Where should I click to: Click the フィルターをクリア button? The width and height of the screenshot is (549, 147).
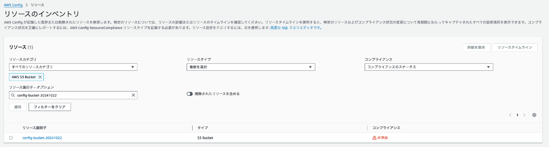[50, 107]
